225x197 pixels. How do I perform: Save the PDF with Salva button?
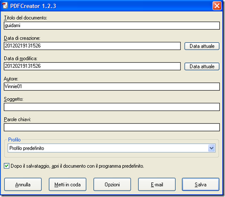200,185
